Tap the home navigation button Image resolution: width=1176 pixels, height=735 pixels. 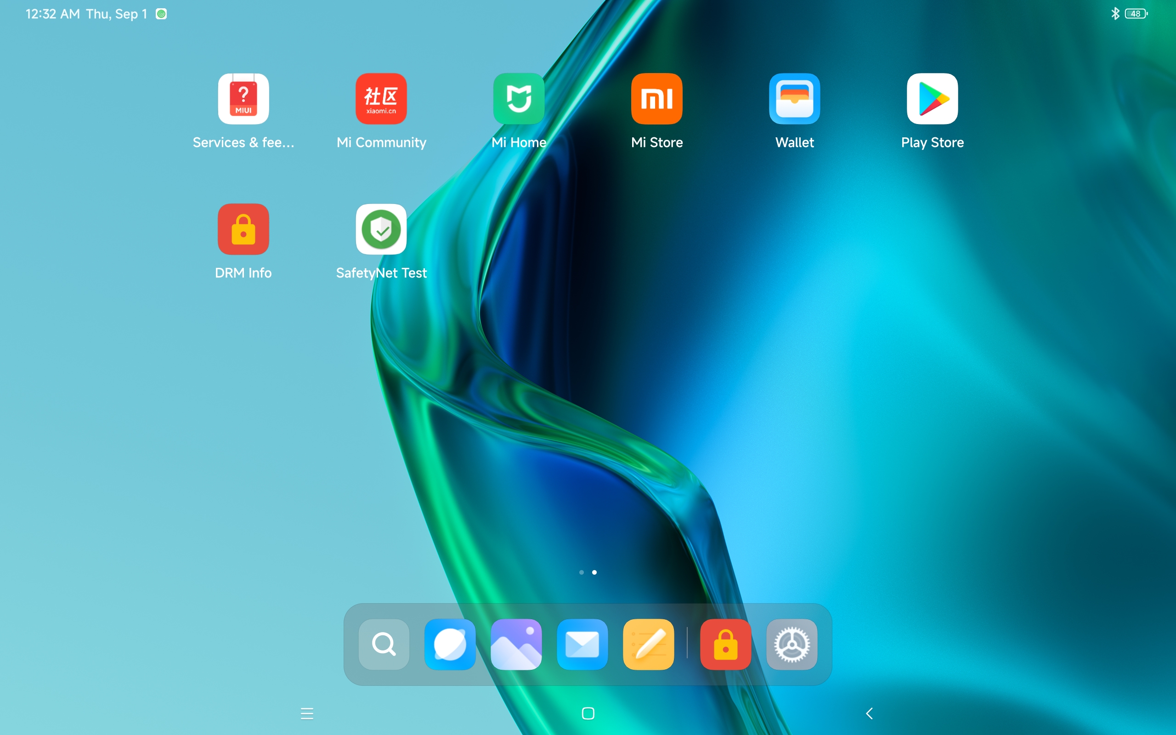(588, 713)
